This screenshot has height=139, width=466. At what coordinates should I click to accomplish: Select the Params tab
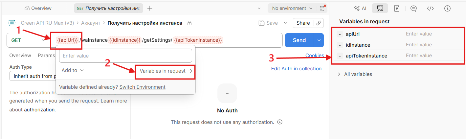(46, 56)
